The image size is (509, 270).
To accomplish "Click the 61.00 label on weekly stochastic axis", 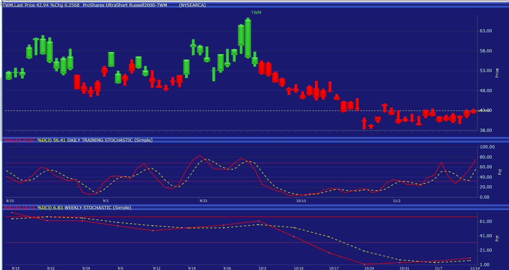I will point(486,221).
